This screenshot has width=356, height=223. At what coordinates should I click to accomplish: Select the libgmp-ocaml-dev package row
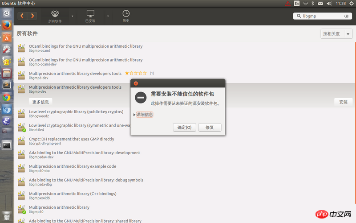184,62
